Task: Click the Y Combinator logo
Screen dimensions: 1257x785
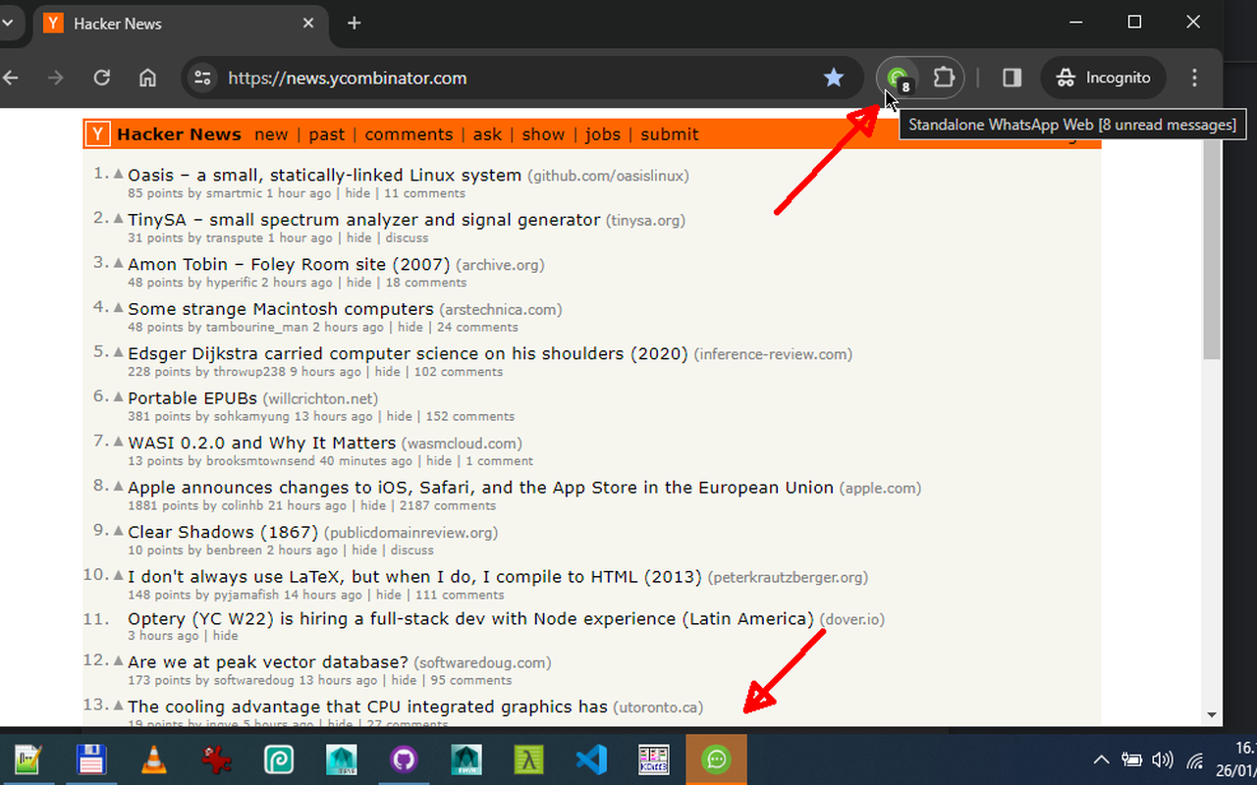Action: tap(96, 134)
